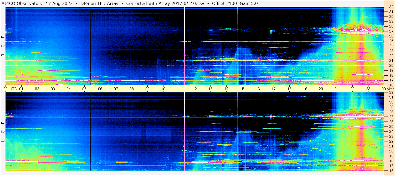
Task: Select the 22 MHz tick of RCP panel
Action: pos(391,56)
